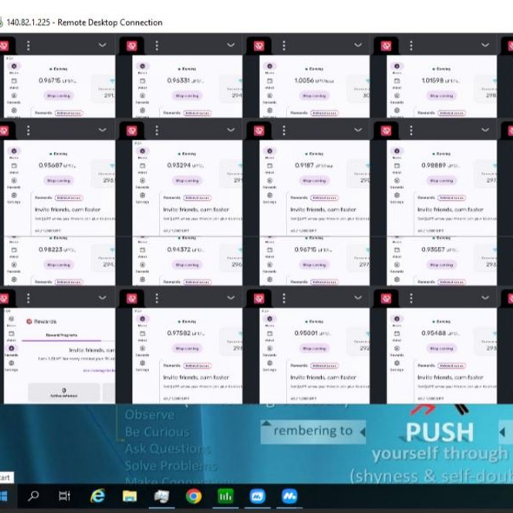Click red app logo on the 0.97582 window header
The width and height of the screenshot is (513, 513).
pyautogui.click(x=132, y=299)
